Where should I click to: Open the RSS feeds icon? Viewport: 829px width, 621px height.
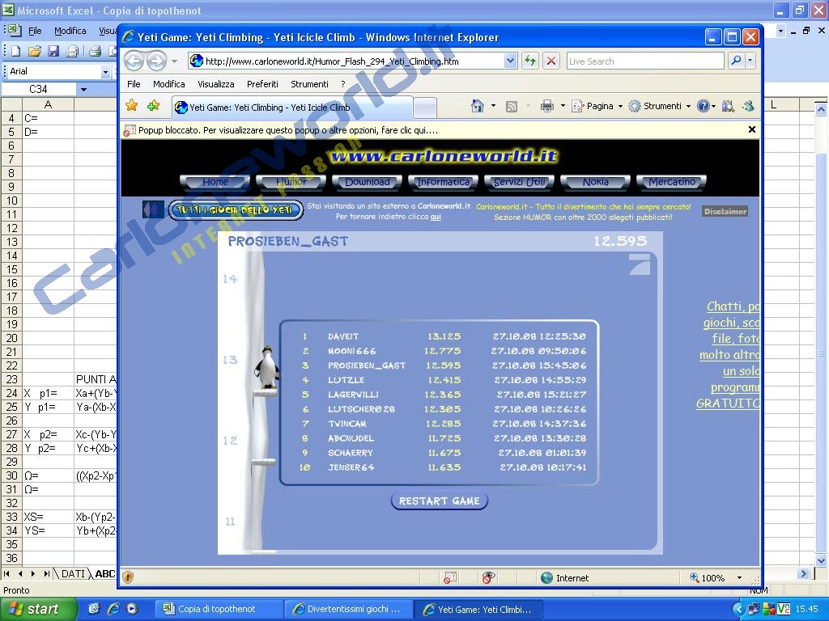click(512, 107)
